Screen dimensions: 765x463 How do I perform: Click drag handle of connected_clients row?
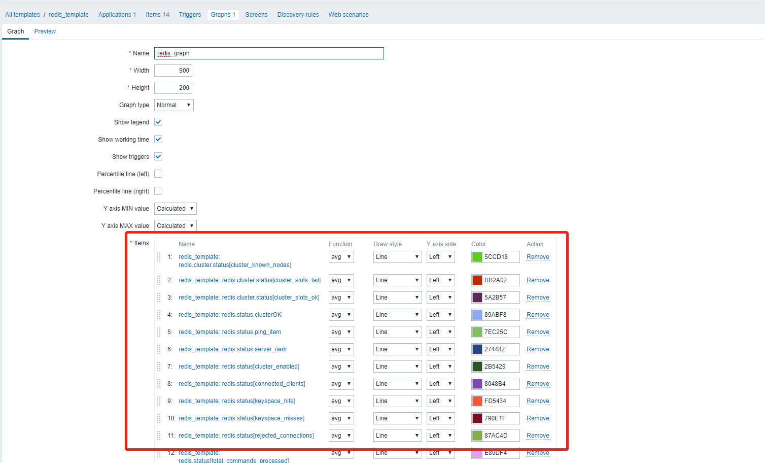159,384
